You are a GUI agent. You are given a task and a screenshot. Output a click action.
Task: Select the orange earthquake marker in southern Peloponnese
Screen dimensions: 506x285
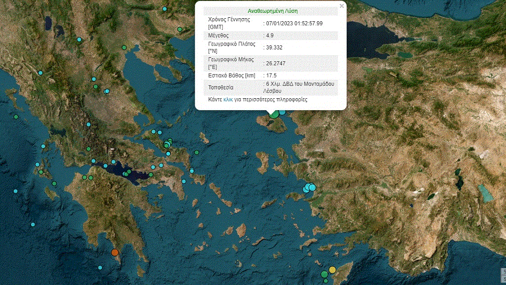tap(115, 253)
